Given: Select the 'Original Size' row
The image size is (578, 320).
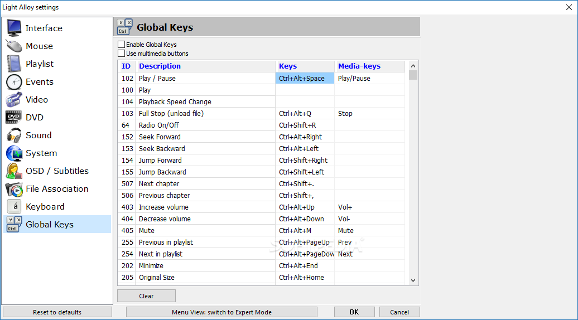Looking at the screenshot, I should [261, 277].
